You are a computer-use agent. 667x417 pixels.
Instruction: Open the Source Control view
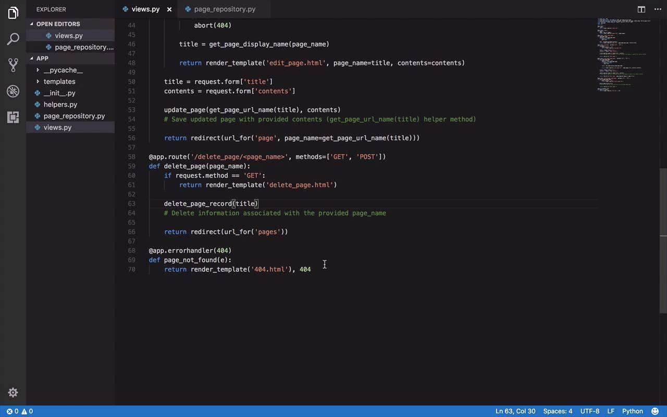[x=13, y=65]
